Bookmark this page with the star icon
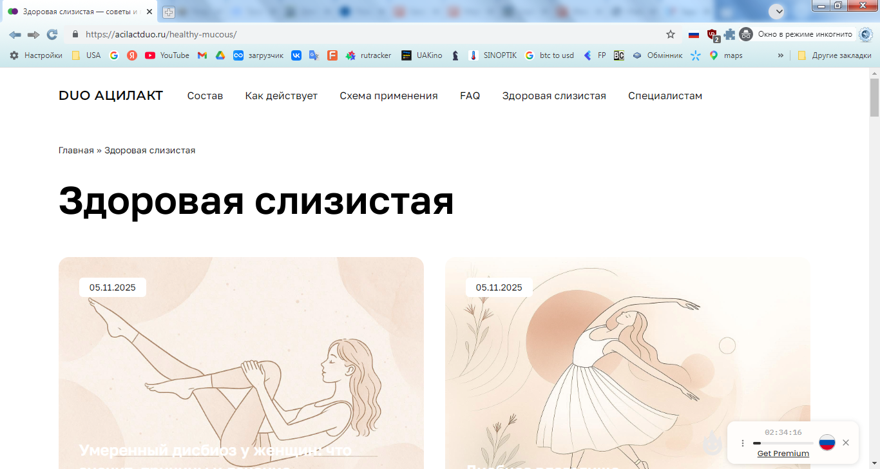This screenshot has height=469, width=880. click(x=671, y=34)
